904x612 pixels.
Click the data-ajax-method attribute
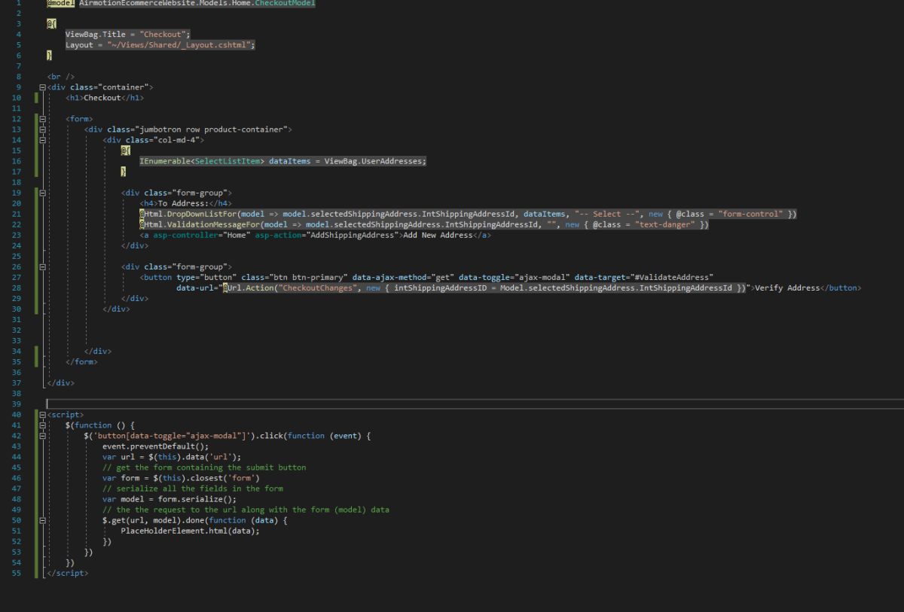click(x=386, y=277)
